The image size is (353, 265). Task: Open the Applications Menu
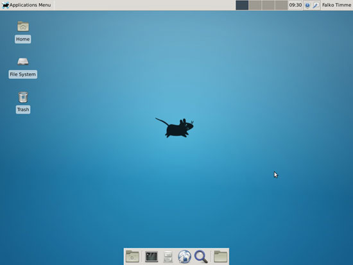point(26,5)
